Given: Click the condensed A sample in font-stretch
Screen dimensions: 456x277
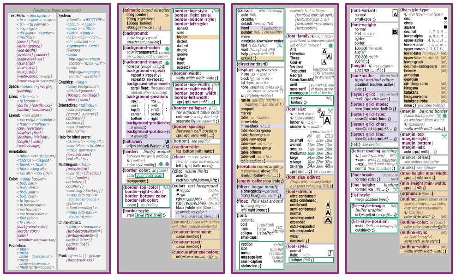Looking at the screenshot, I should click(328, 205).
